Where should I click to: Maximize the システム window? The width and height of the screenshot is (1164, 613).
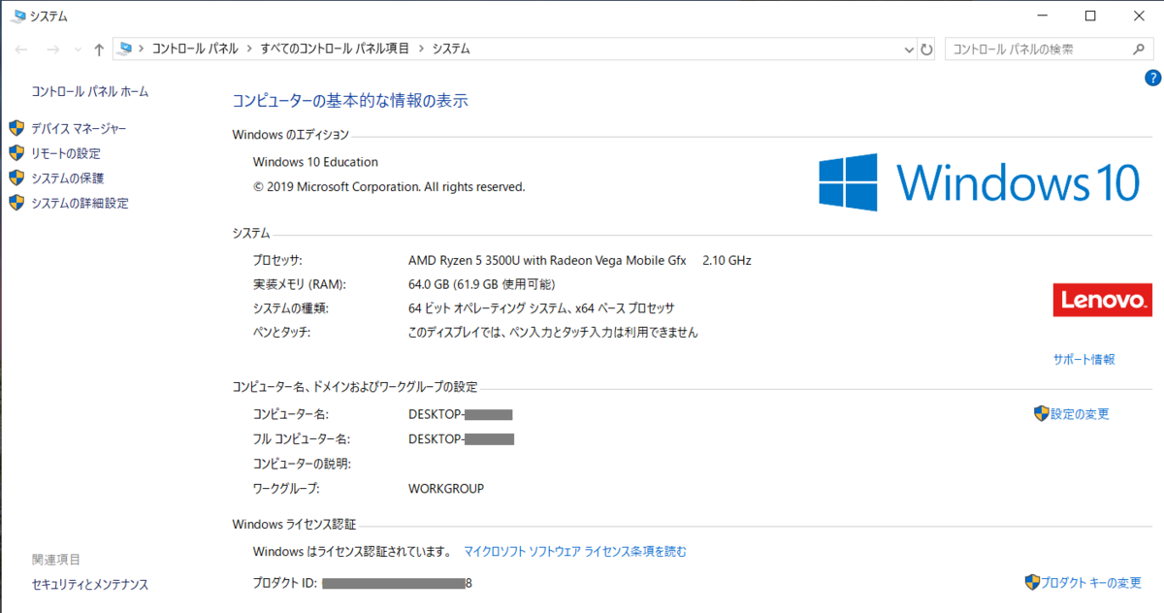click(1090, 16)
